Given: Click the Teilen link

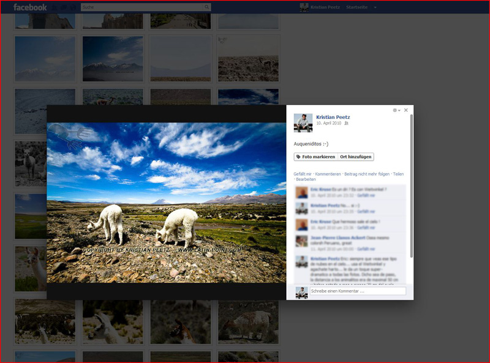Looking at the screenshot, I should pos(398,174).
